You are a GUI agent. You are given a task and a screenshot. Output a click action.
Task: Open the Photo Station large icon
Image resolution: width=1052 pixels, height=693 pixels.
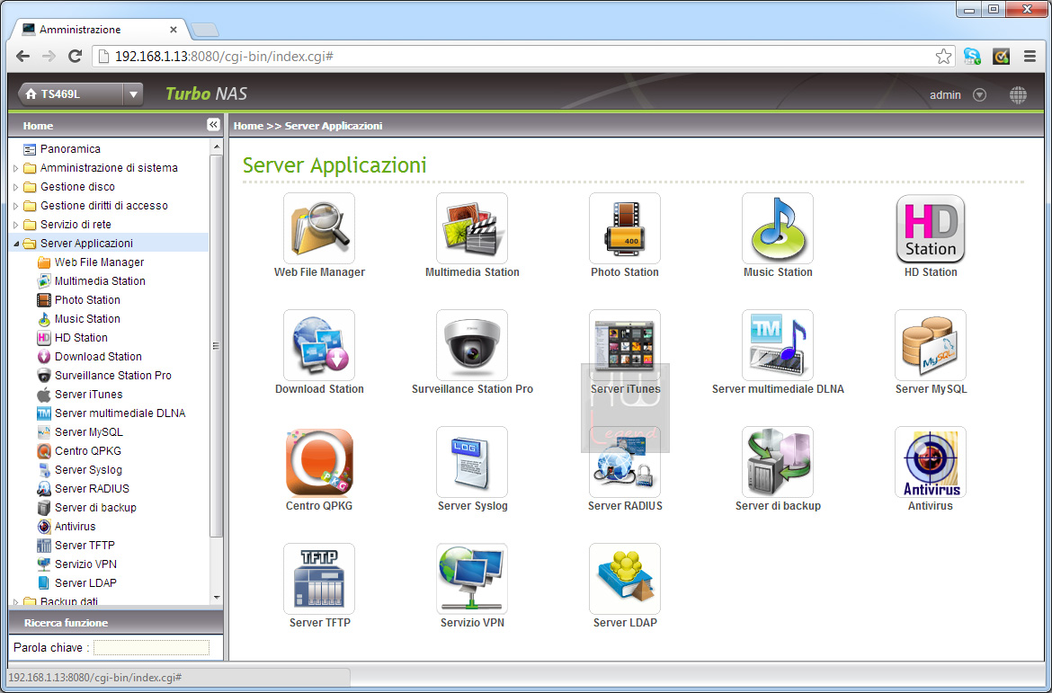click(625, 228)
